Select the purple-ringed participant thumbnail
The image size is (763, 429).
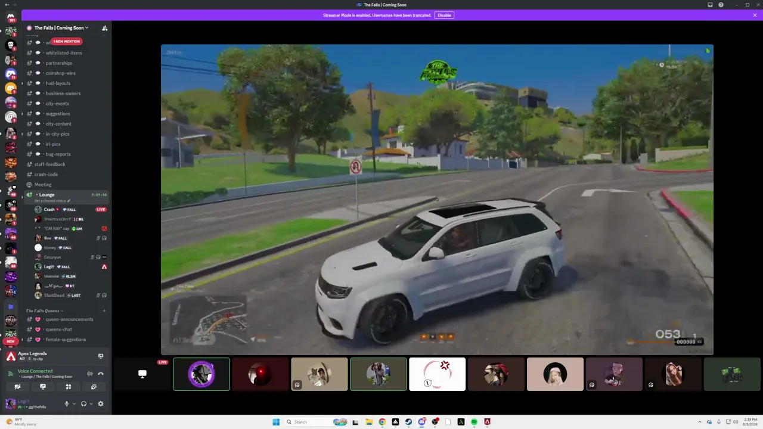pos(201,374)
